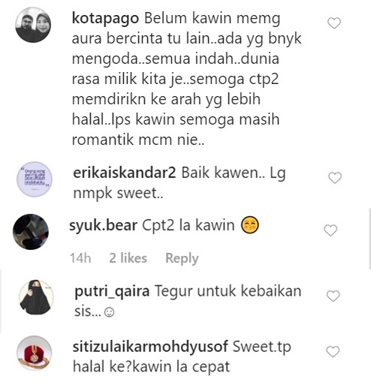The height and width of the screenshot is (391, 371).
Task: Click the kissing emoji in syuk.bear's comment
Action: pos(249,225)
